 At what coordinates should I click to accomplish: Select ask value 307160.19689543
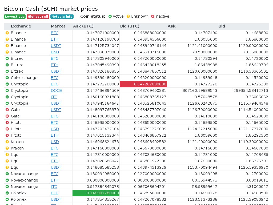tap(200, 91)
